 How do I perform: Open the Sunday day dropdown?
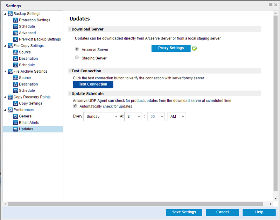(x=101, y=117)
